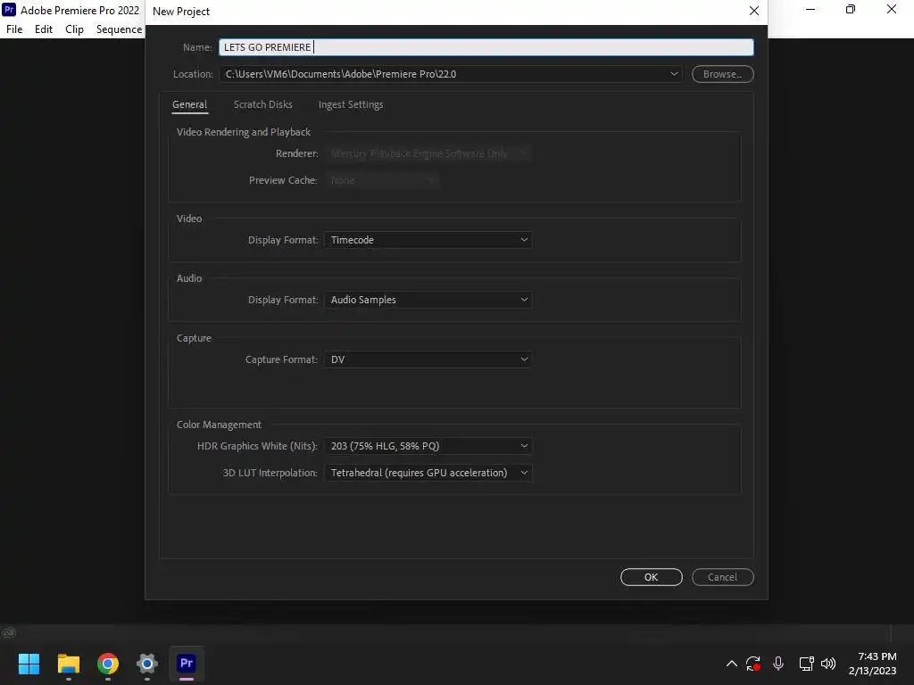The image size is (914, 685).
Task: Open the Windows Start menu
Action: pos(29,664)
